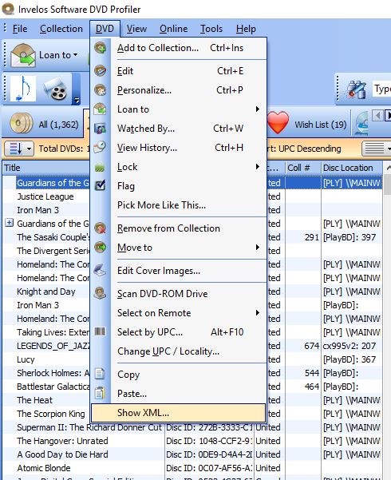The width and height of the screenshot is (391, 480).
Task: Click the Loan to toolbar disc icon
Action: pyautogui.click(x=23, y=55)
